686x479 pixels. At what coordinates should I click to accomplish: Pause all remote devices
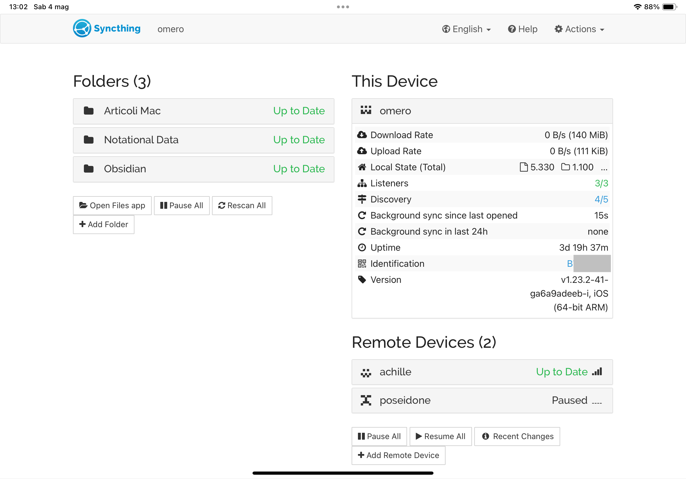(379, 436)
